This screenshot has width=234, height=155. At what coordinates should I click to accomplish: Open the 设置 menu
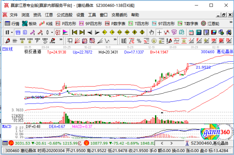tap(80, 15)
